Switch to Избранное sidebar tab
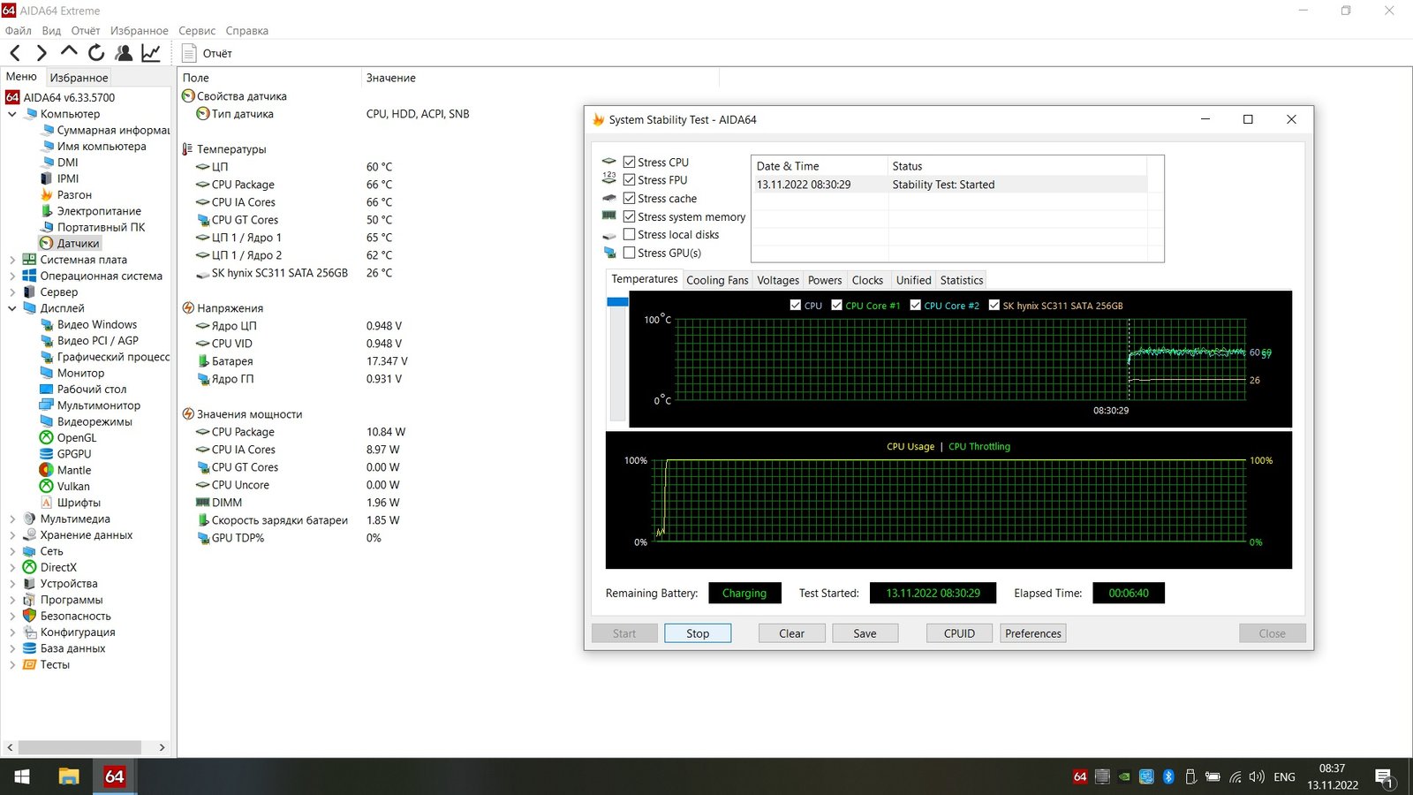 [79, 78]
